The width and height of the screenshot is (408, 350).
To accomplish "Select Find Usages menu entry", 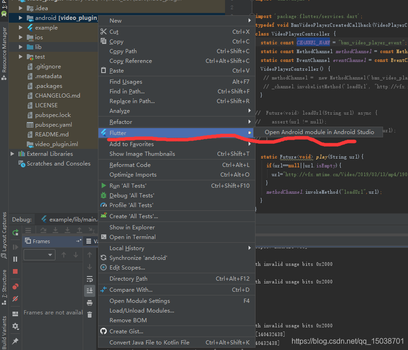I will pos(177,82).
